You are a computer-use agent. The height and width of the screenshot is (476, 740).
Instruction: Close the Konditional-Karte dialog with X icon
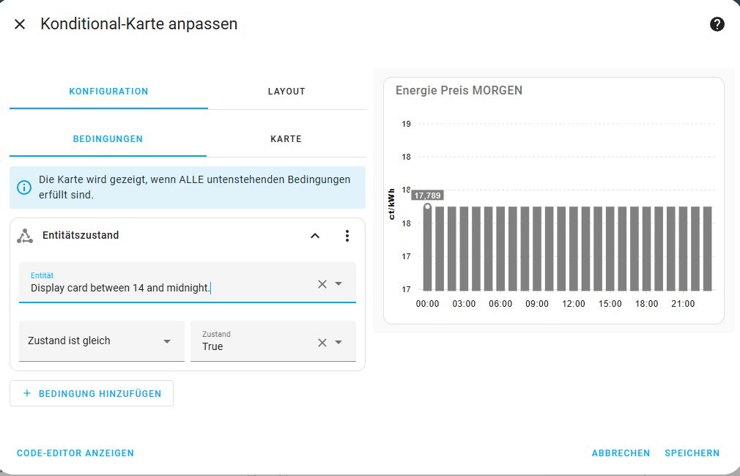(x=20, y=24)
